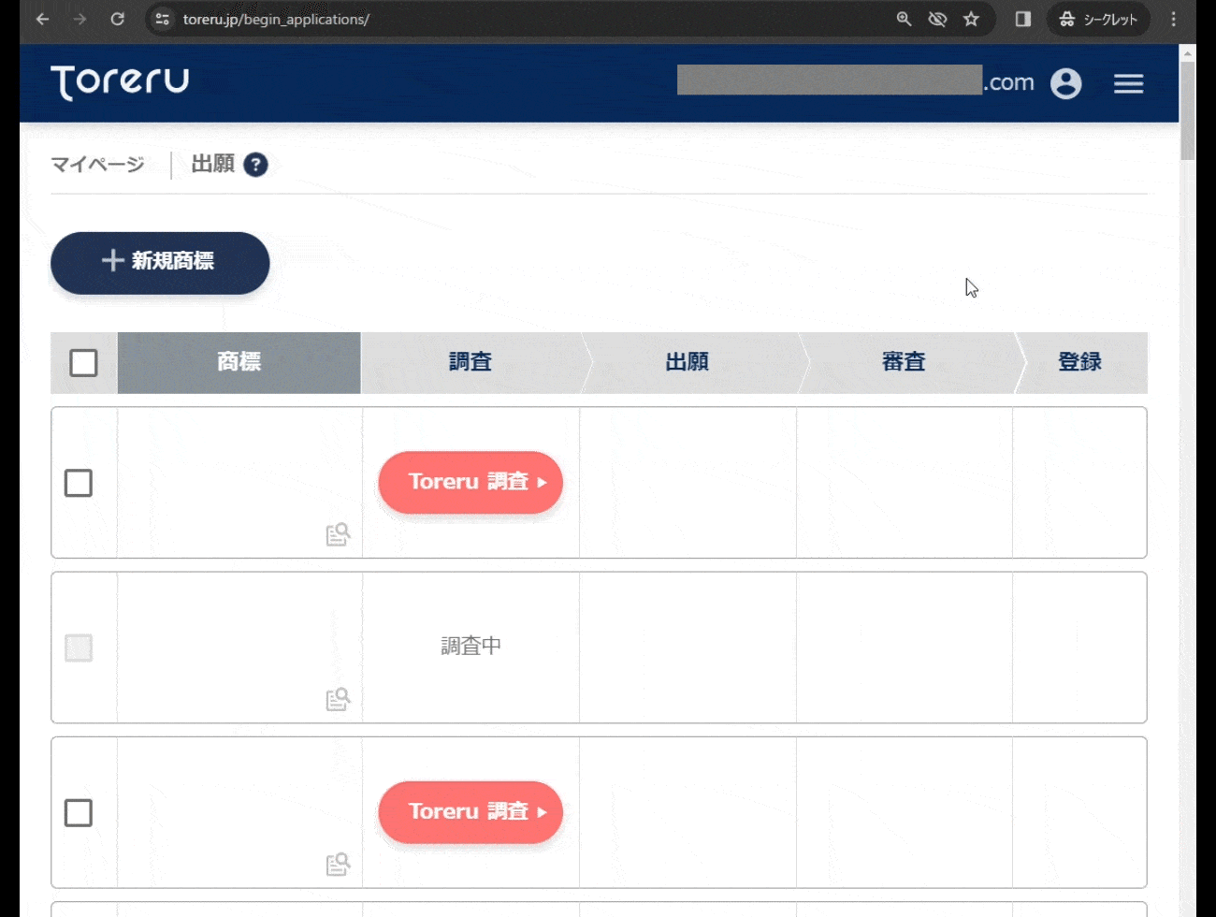Click Toreru 調査 button in first row
1216x917 pixels.
click(470, 482)
